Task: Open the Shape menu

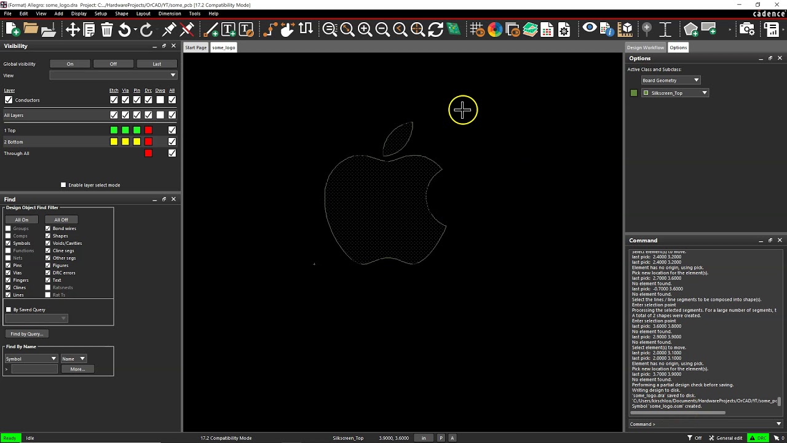Action: click(x=122, y=14)
